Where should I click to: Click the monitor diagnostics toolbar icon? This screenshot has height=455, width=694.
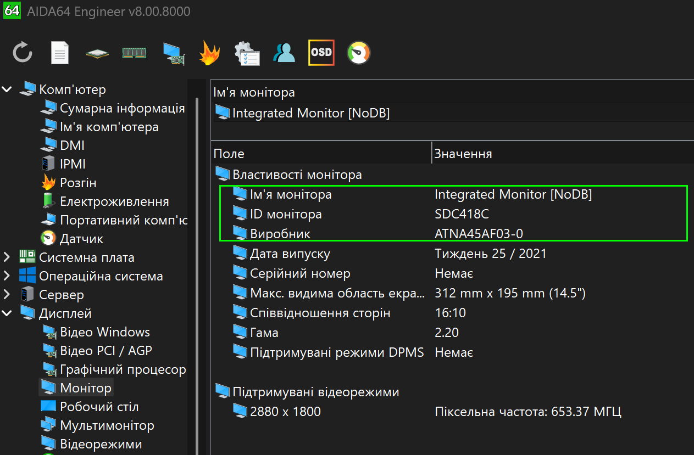tap(173, 53)
